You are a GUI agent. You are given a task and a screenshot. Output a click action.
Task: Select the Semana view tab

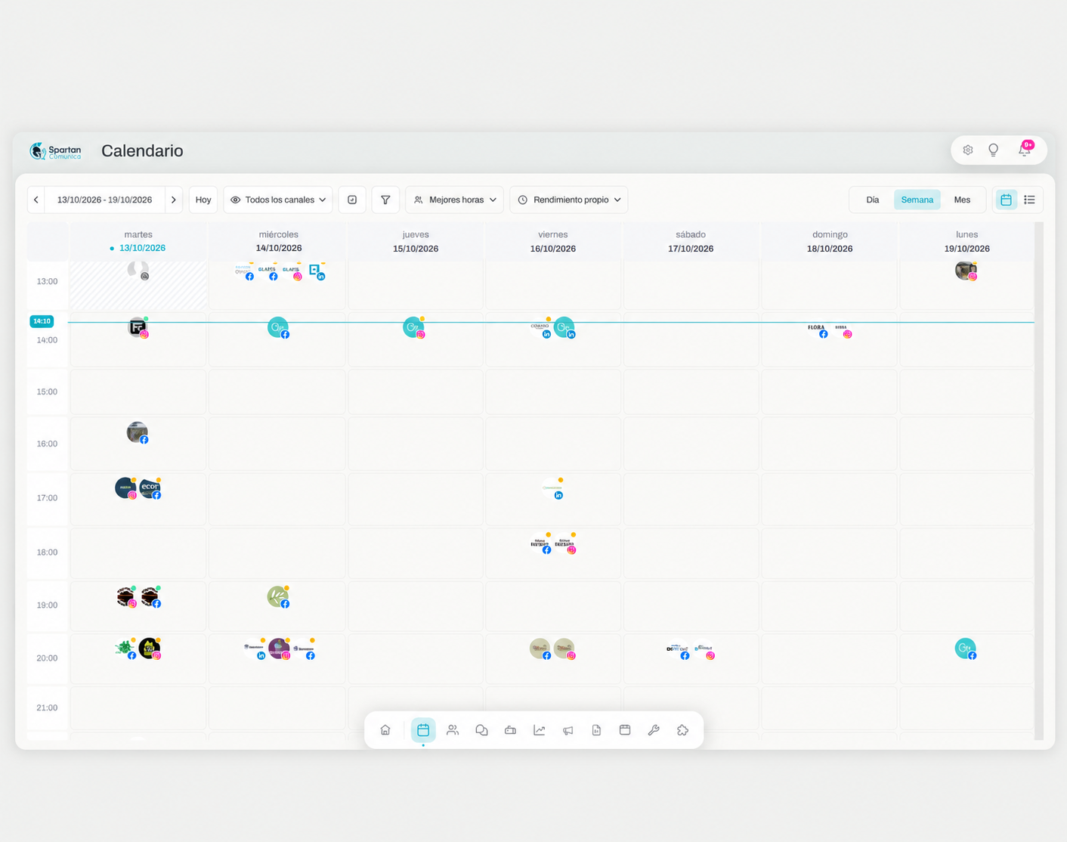917,200
